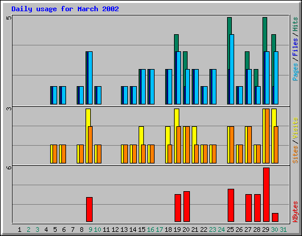Click day label "8" on the x-axis

pyautogui.click(x=81, y=230)
